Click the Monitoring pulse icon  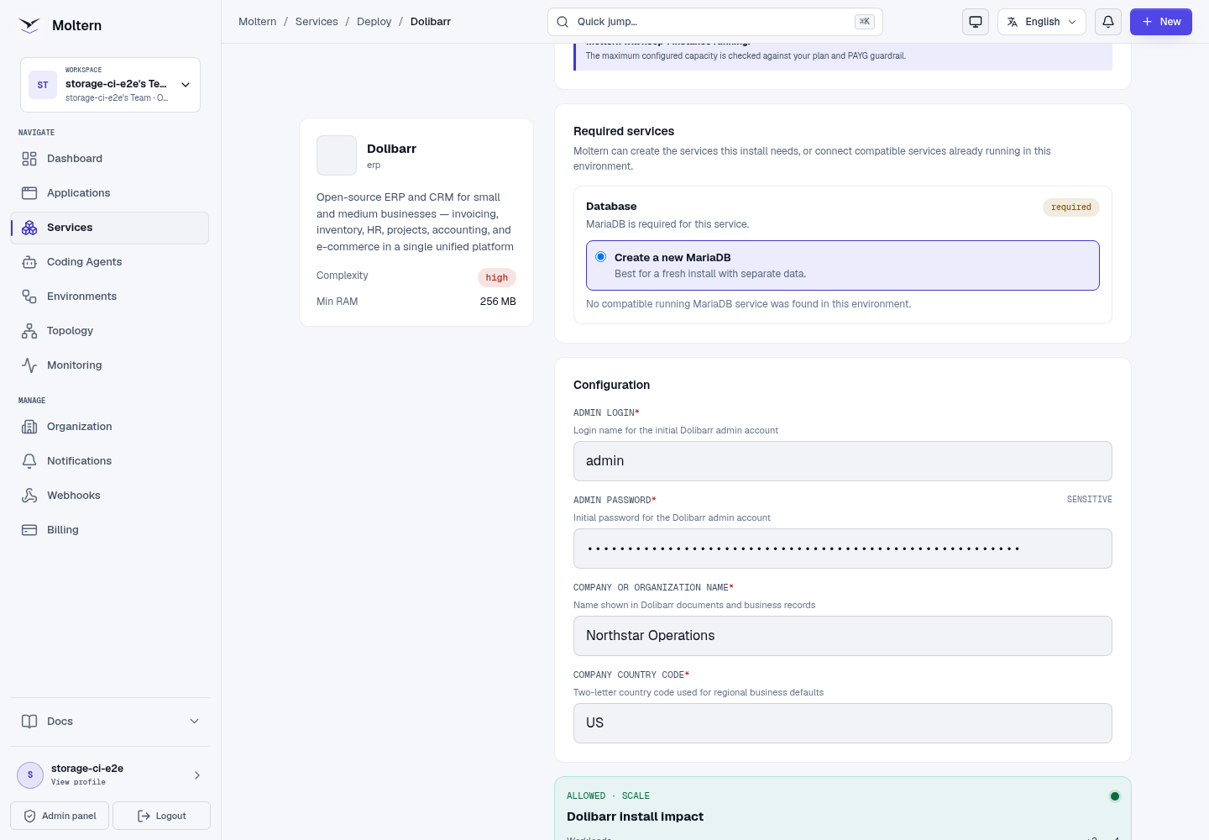[x=29, y=365]
